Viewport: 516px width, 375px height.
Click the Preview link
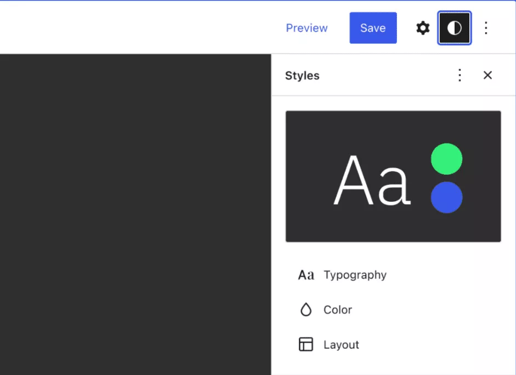click(307, 28)
